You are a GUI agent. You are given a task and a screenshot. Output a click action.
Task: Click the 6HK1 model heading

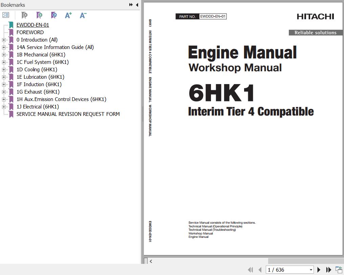221,93
